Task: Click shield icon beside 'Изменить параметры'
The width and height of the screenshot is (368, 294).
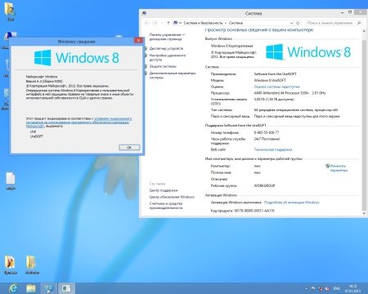Action: pyautogui.click(x=328, y=166)
